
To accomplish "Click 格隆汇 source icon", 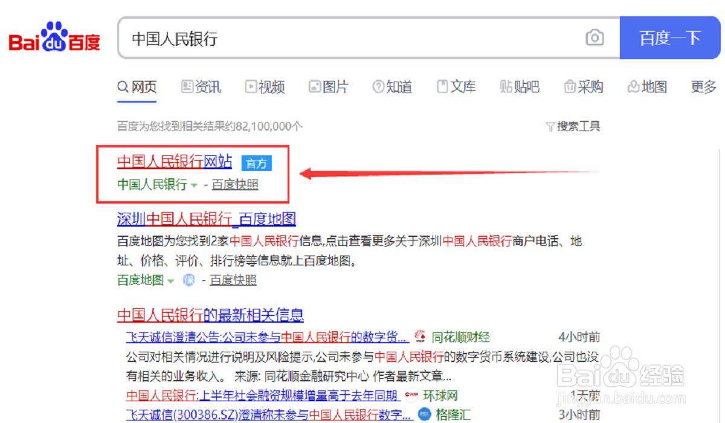I will (425, 415).
